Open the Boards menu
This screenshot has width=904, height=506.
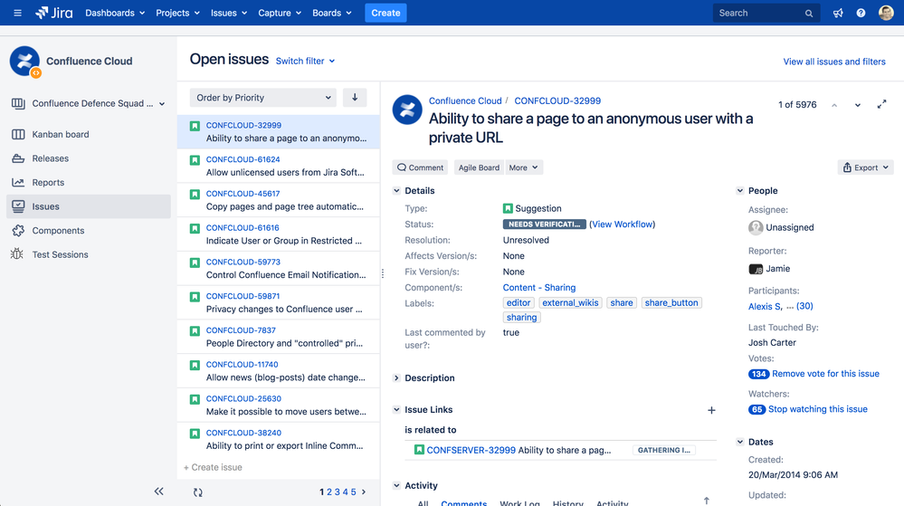pyautogui.click(x=332, y=13)
